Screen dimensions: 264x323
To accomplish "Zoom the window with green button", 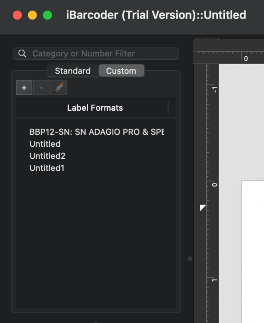I will tap(48, 15).
